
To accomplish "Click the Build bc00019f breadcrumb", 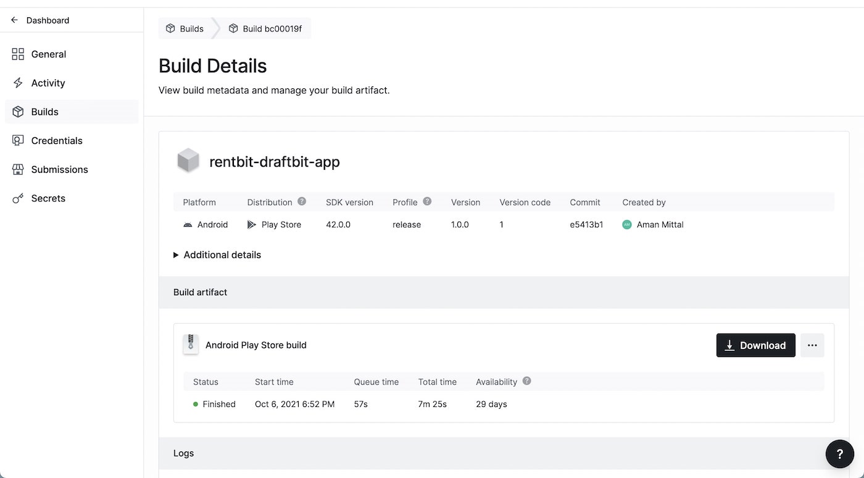I will click(x=265, y=28).
